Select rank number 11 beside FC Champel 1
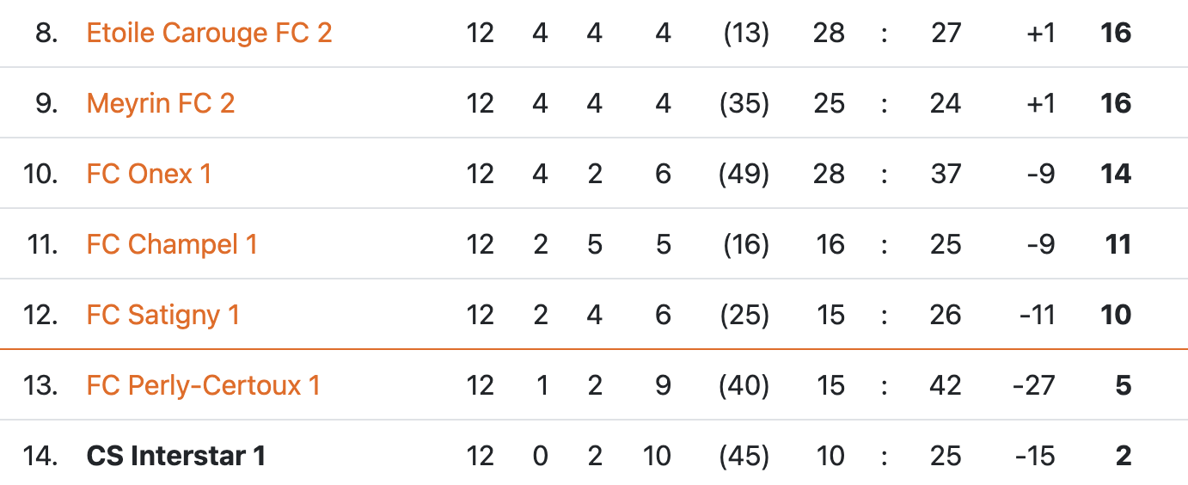The image size is (1188, 485). coord(42,245)
